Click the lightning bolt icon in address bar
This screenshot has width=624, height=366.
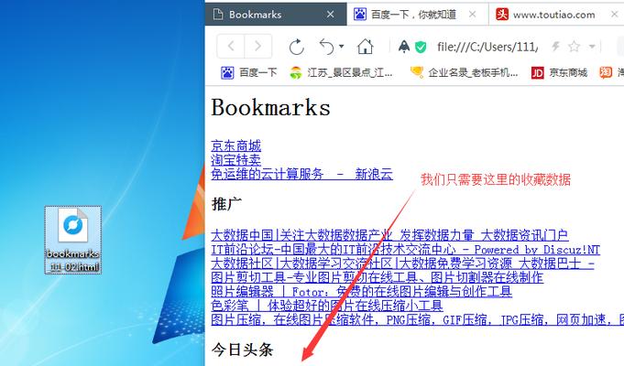555,47
